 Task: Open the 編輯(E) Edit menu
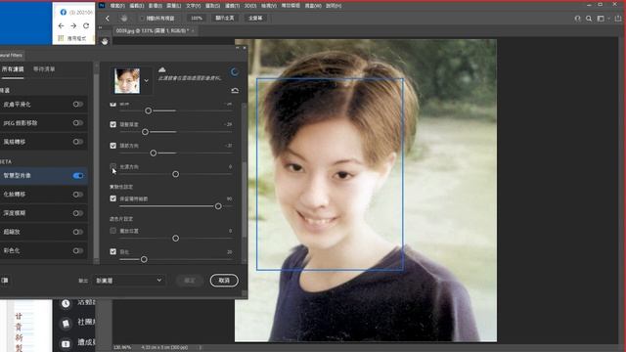[x=137, y=6]
